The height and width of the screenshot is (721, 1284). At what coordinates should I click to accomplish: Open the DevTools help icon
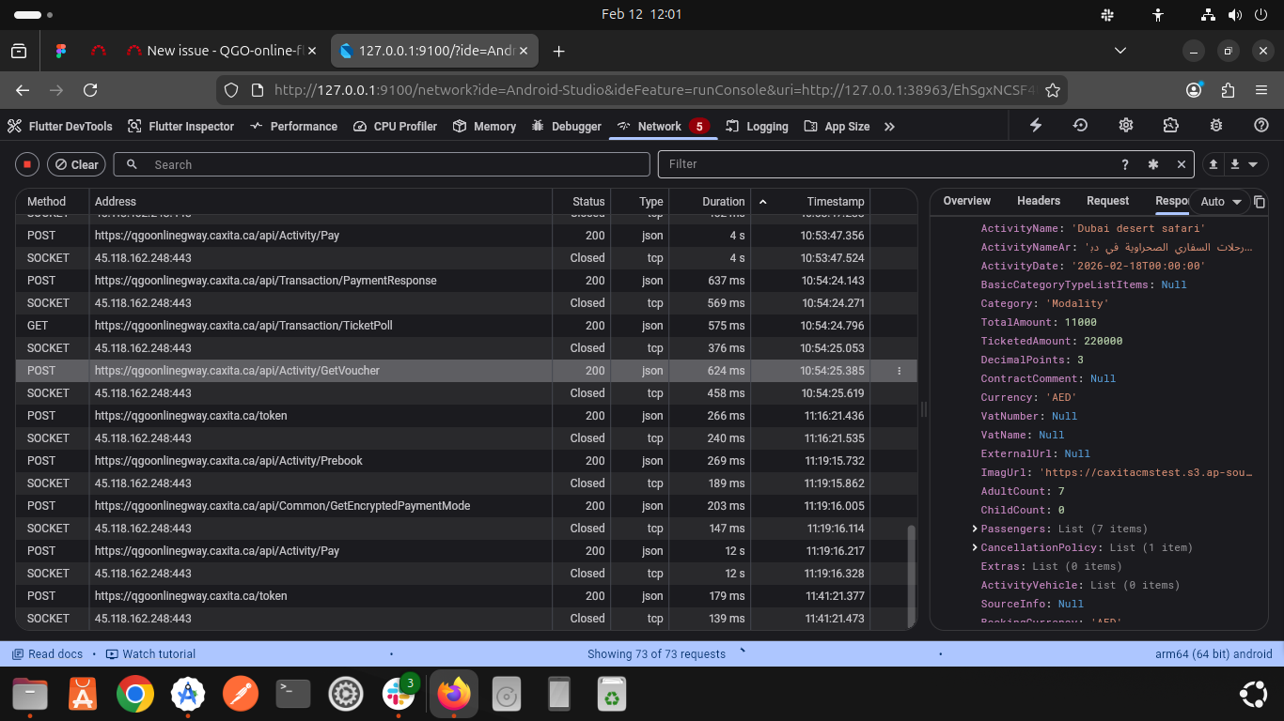pyautogui.click(x=1261, y=126)
